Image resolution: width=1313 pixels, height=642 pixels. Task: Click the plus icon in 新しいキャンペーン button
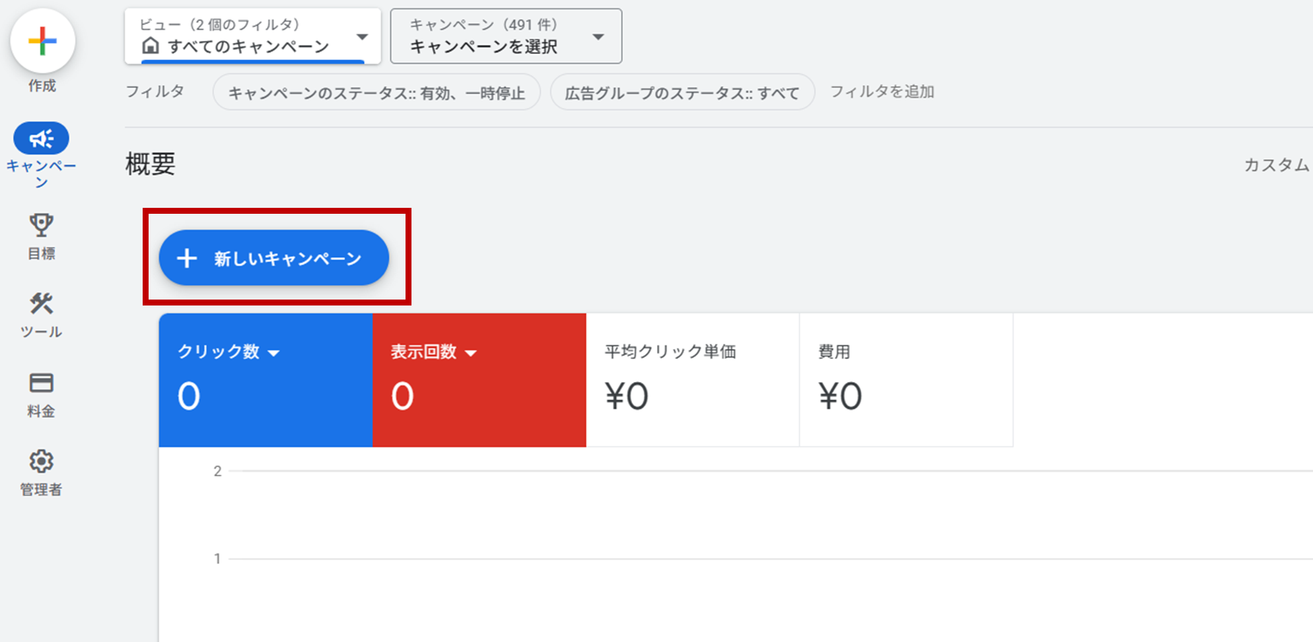tap(187, 258)
